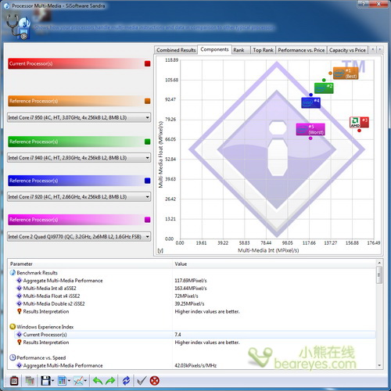391x391 pixels.
Task: Click the chart options icon in toolbar
Action: [78, 381]
